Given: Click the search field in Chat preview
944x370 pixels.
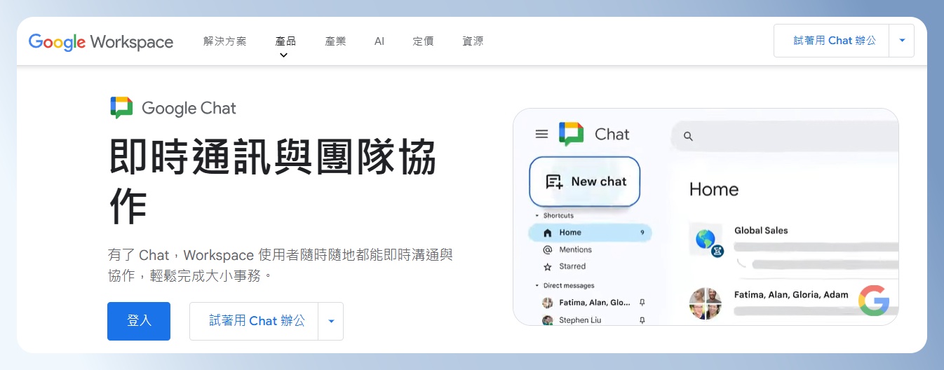Looking at the screenshot, I should pos(785,136).
